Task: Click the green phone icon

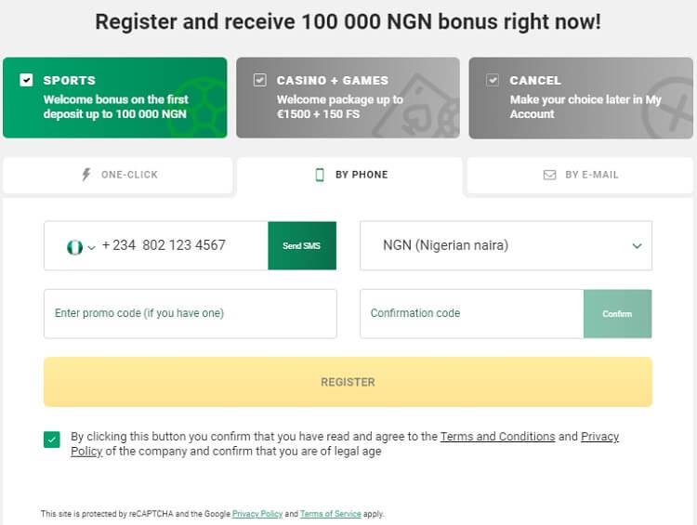Action: 320,175
